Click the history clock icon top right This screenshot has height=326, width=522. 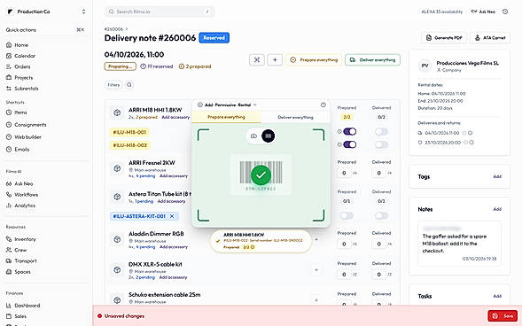point(505,12)
